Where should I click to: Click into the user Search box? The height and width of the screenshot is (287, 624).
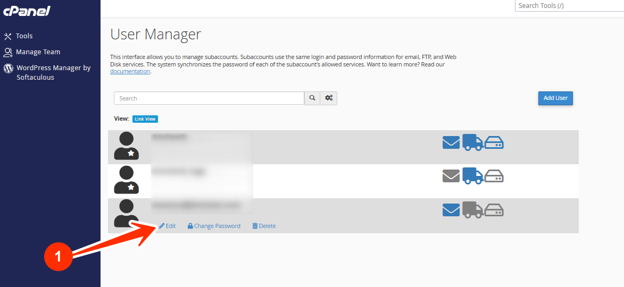[x=209, y=98]
